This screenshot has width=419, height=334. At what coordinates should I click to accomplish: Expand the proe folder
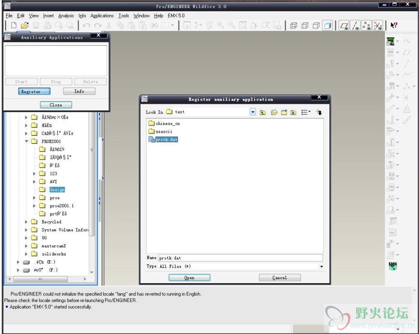click(x=34, y=198)
